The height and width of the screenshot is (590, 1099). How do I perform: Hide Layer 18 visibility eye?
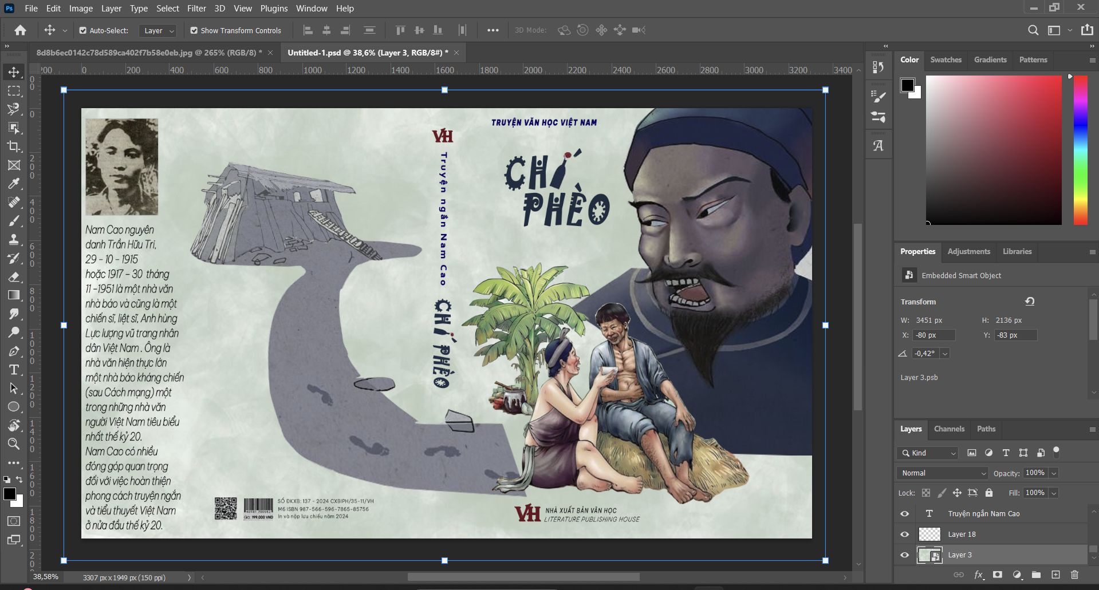904,534
